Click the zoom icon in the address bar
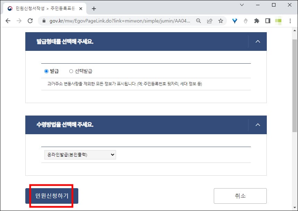Viewport: 298px width, 211px height. (198, 21)
